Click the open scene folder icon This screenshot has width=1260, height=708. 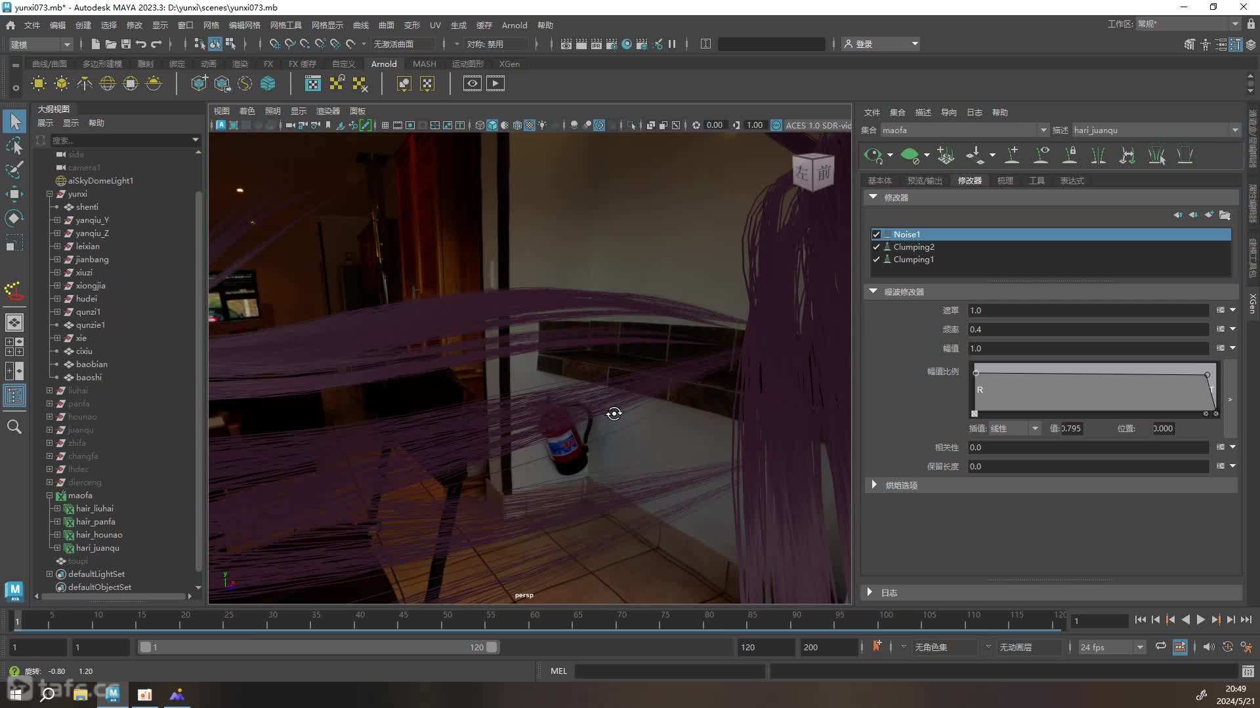110,44
